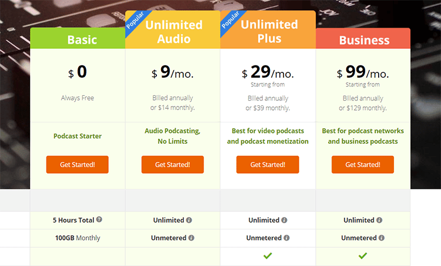Click the green checkmark in Business column
This screenshot has width=441, height=266.
point(363,256)
